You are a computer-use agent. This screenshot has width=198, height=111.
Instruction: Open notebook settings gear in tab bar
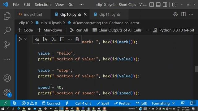pyautogui.click(x=175, y=14)
